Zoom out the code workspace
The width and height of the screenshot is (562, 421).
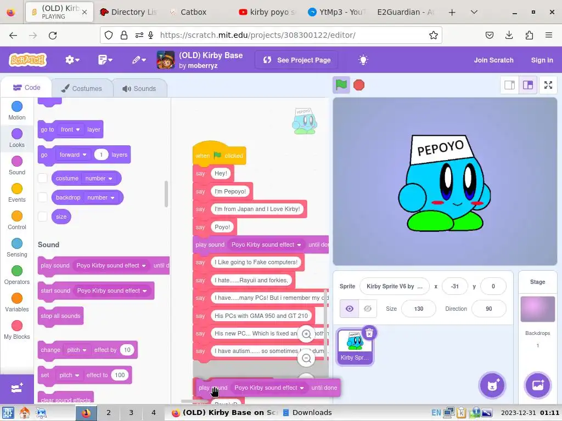(306, 358)
